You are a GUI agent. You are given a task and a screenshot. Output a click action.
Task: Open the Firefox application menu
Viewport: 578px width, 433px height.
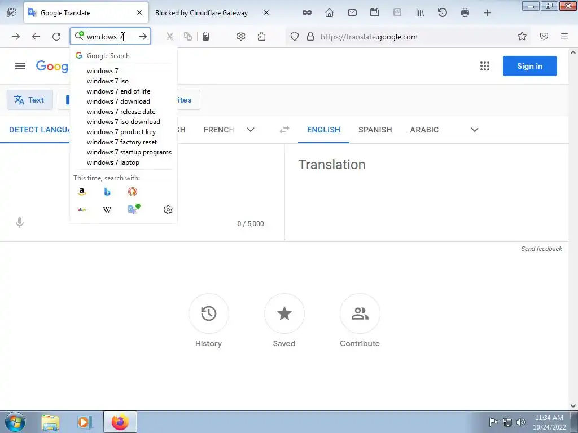[x=564, y=36]
